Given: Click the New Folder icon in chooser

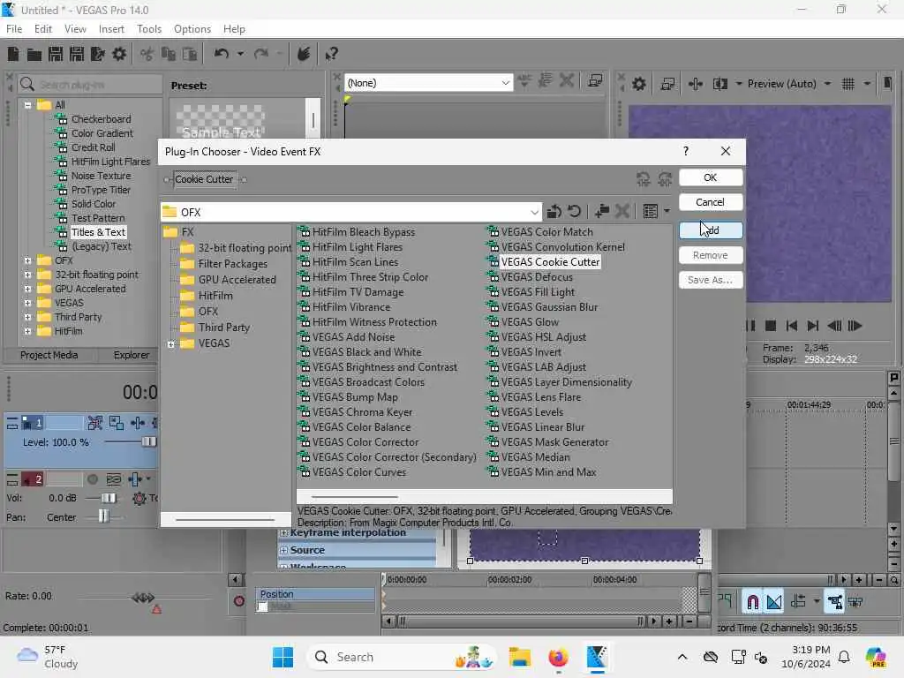Looking at the screenshot, I should [x=602, y=212].
